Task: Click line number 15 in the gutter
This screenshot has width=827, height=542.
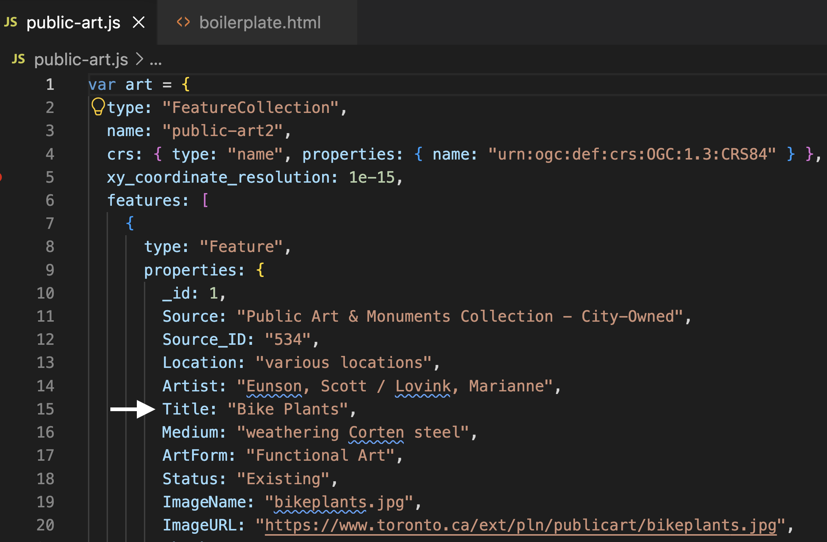Action: [x=45, y=409]
